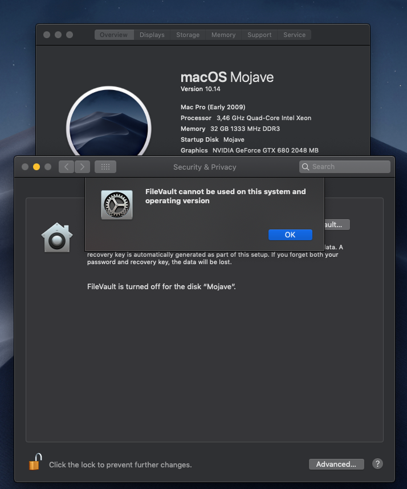This screenshot has height=489, width=407.
Task: Click the partially hidden Turn On FileVault button
Action: [337, 224]
